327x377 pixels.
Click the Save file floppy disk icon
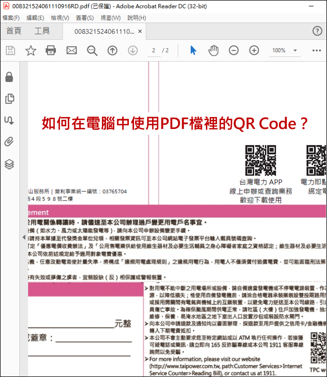tap(10, 51)
